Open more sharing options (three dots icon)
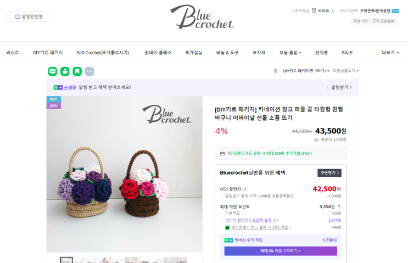 pos(90,71)
